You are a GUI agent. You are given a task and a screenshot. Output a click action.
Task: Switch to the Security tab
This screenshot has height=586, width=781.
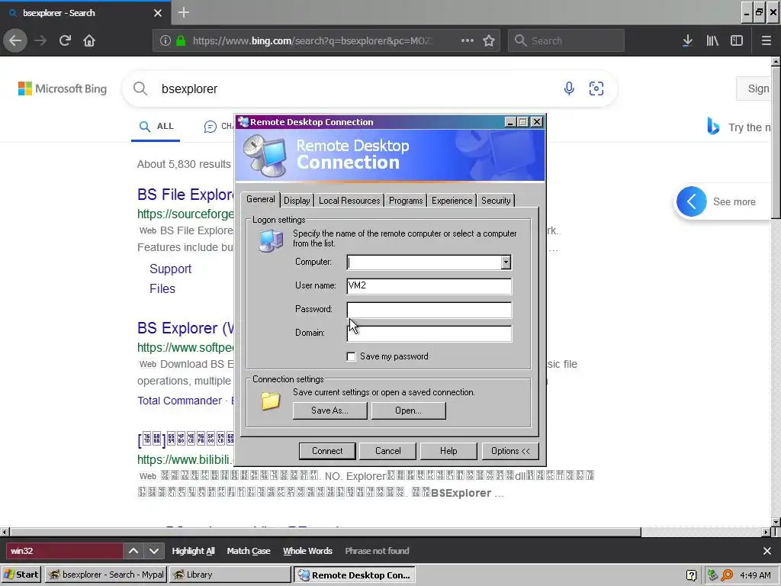coord(496,201)
